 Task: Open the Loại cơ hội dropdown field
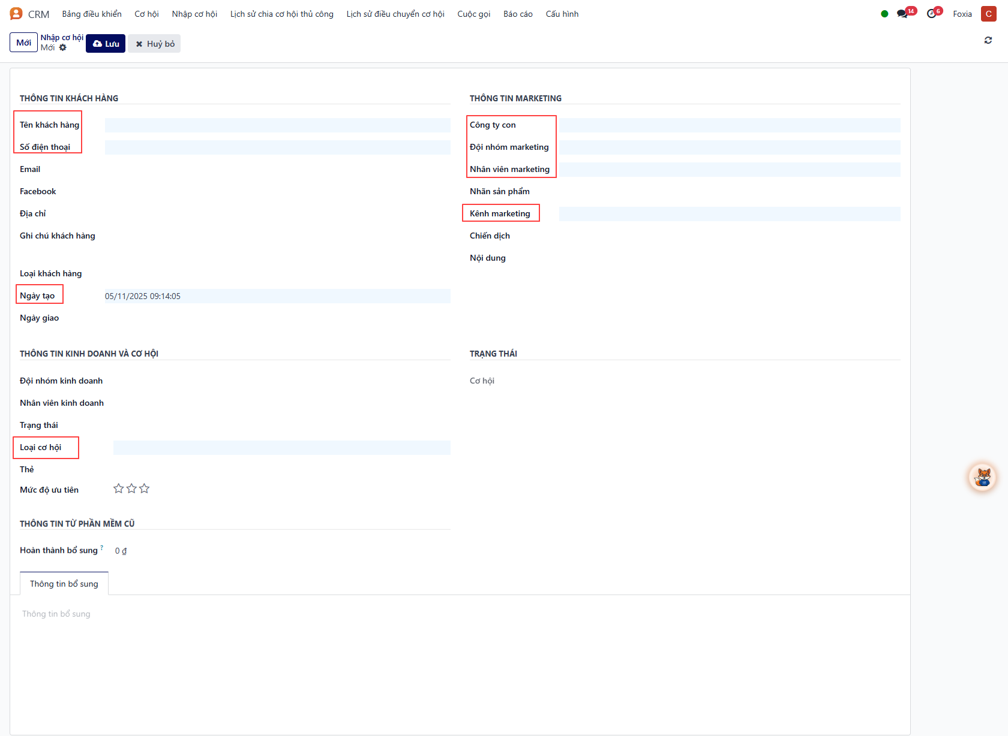[281, 448]
